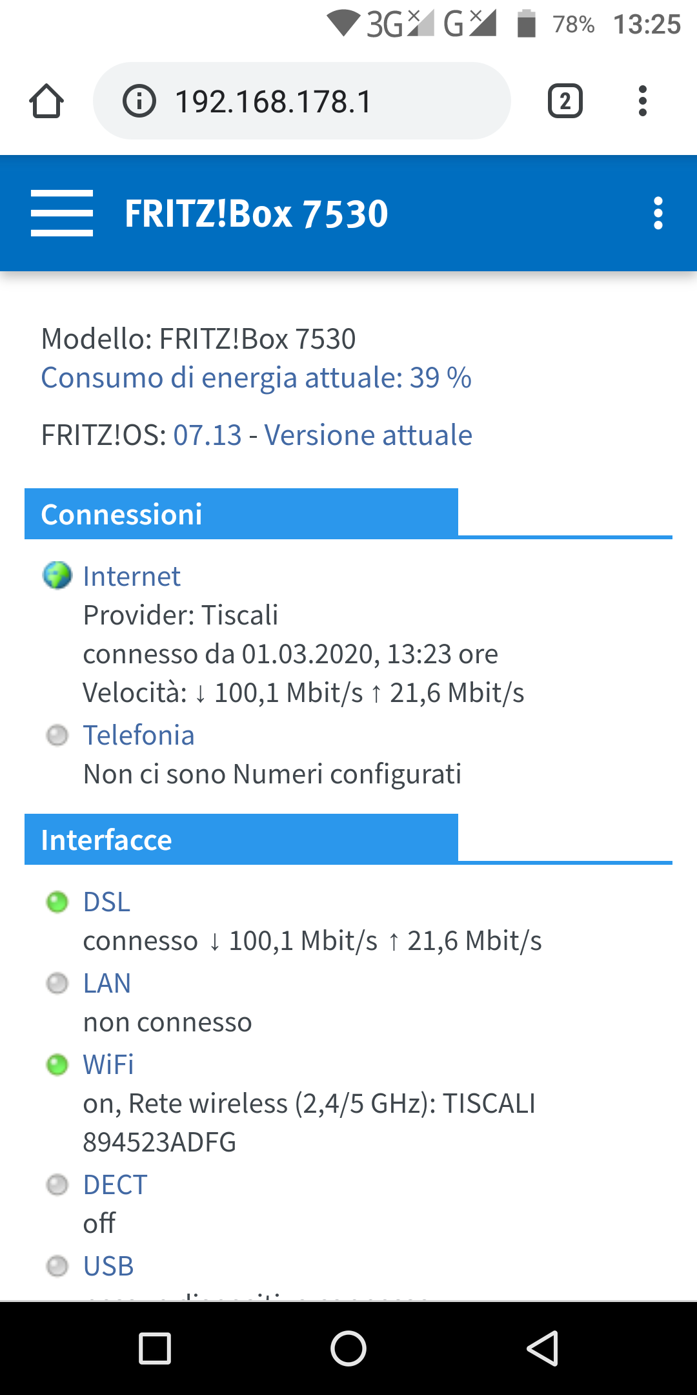697x1395 pixels.
Task: Open the WiFi interface link
Action: pyautogui.click(x=108, y=1064)
